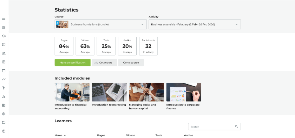Open the settings gear icon in the sidebar
This screenshot has width=295, height=138.
(4, 114)
